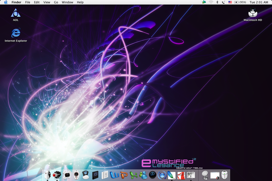
Task: Open the File menu
Action: coord(28,2)
